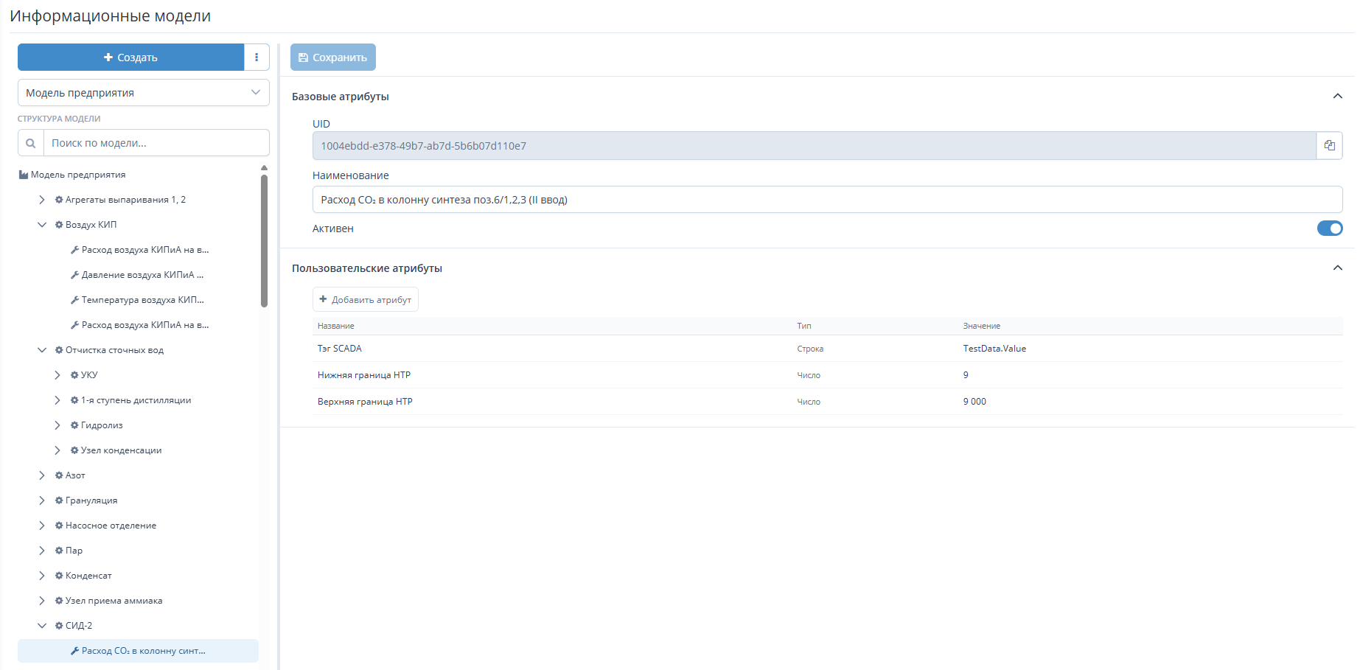Collapse the Пользовательские атрибуты section
1360x670 pixels.
(x=1337, y=268)
